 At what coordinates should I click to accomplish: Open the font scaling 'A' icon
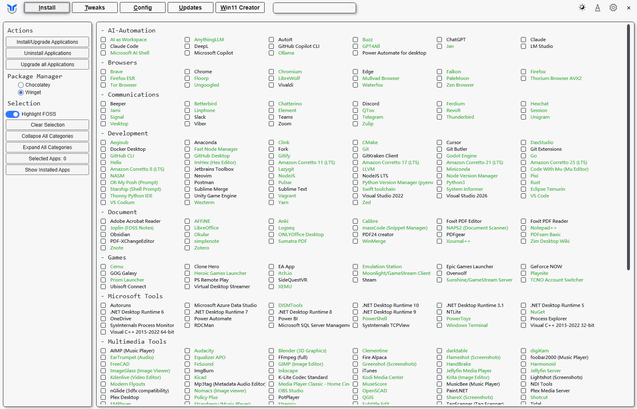click(x=597, y=7)
